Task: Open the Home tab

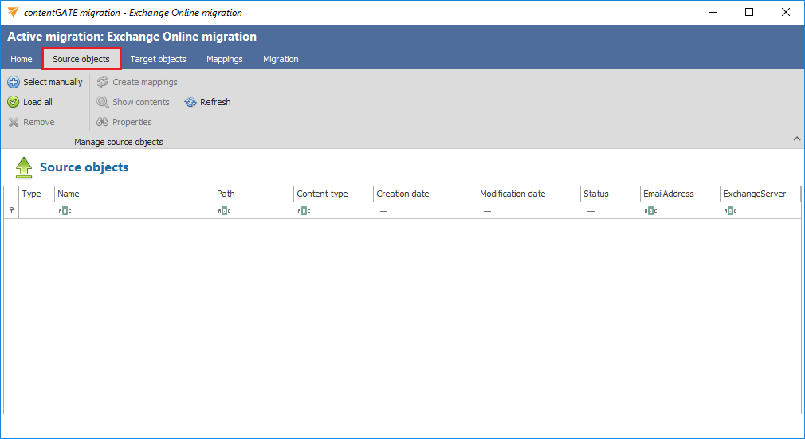Action: pos(22,59)
